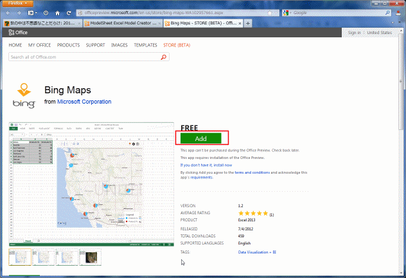Switch to ModelSheet Excel Model Creator tab

pyautogui.click(x=121, y=23)
